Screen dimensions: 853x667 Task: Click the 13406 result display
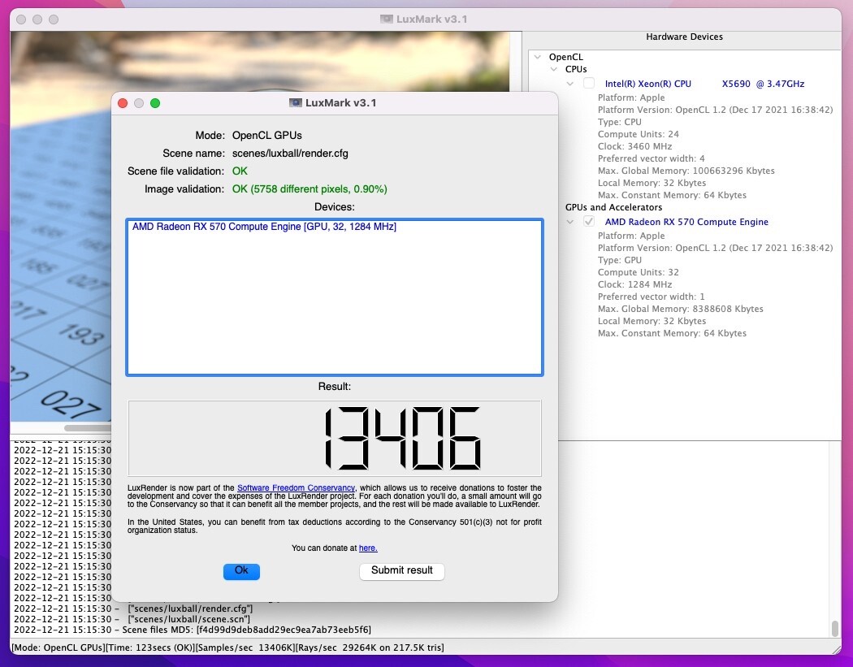(x=334, y=439)
